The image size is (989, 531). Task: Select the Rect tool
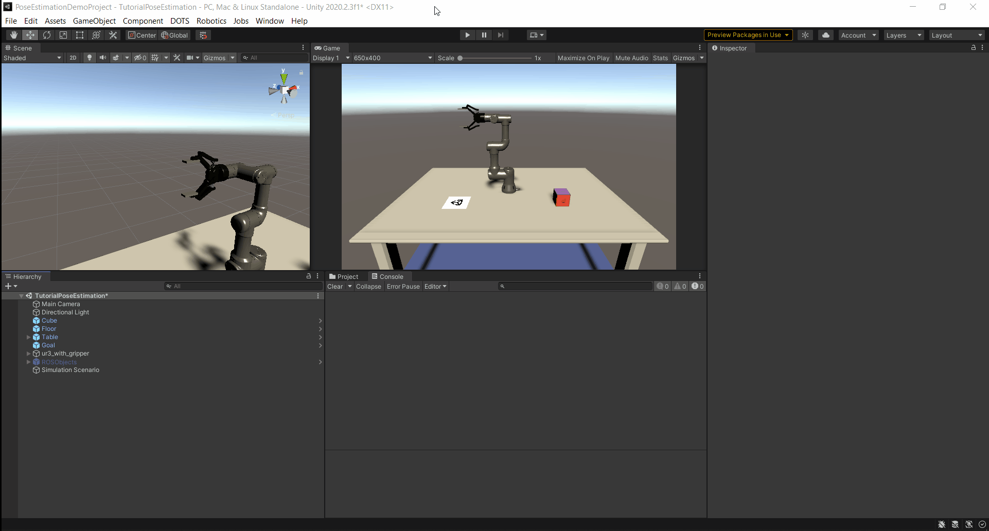(x=80, y=35)
